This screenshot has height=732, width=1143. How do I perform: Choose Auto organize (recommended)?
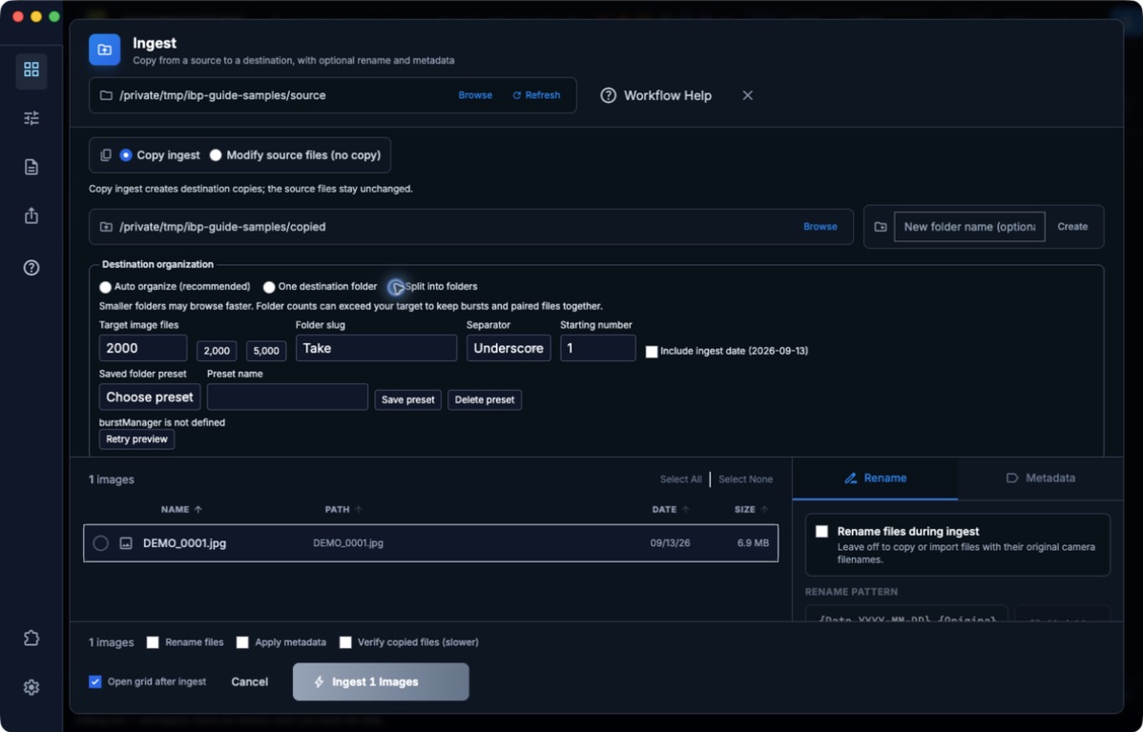point(106,287)
